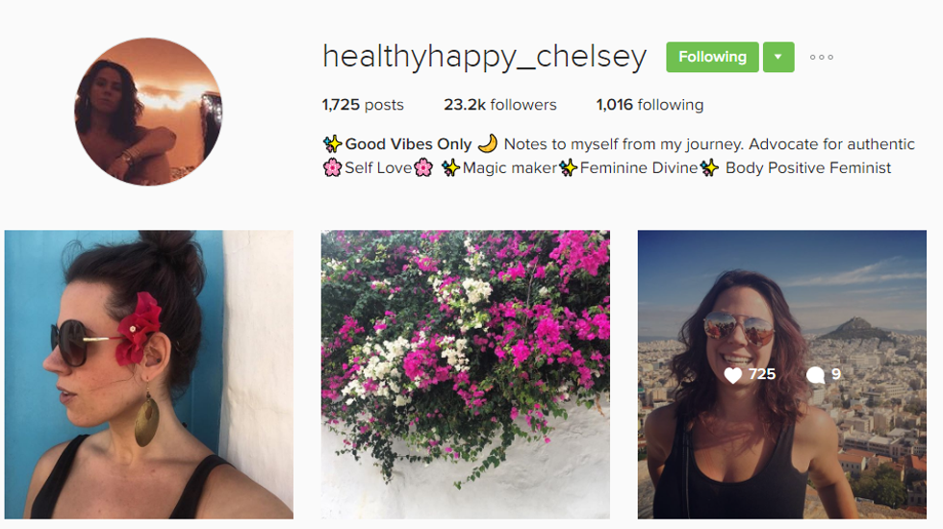Click the pink flower emoji after Self Love
Image resolution: width=943 pixels, height=529 pixels.
[x=423, y=167]
